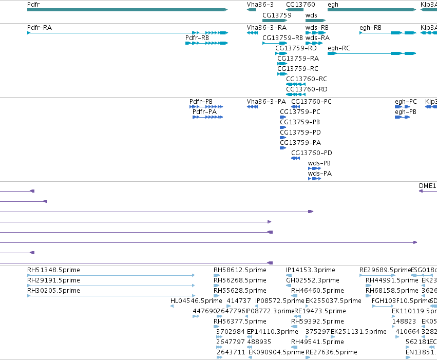Open the IP08572.5prime EST label
Screen dimensions: 437x360
[x=279, y=301]
